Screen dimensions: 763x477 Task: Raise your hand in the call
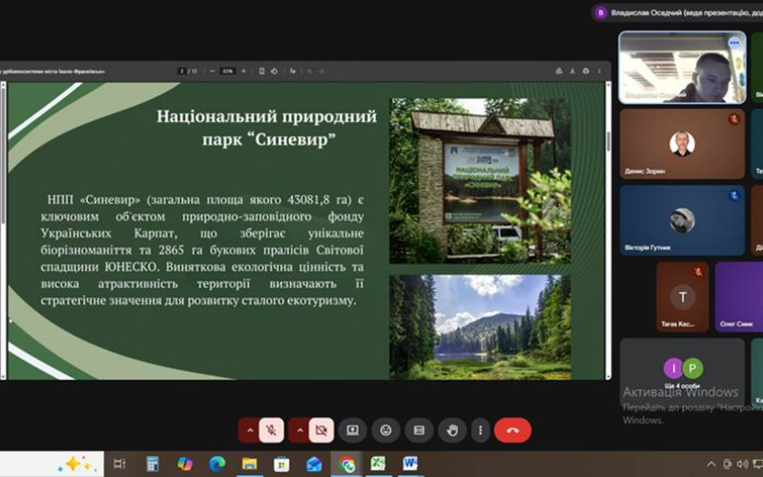tap(452, 430)
